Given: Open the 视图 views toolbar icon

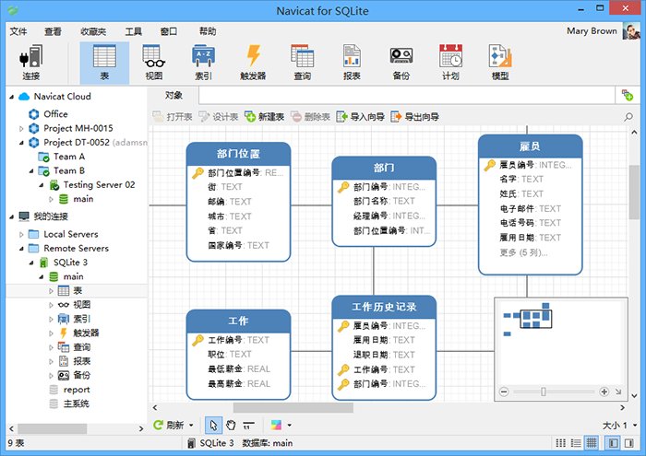Looking at the screenshot, I should click(154, 63).
